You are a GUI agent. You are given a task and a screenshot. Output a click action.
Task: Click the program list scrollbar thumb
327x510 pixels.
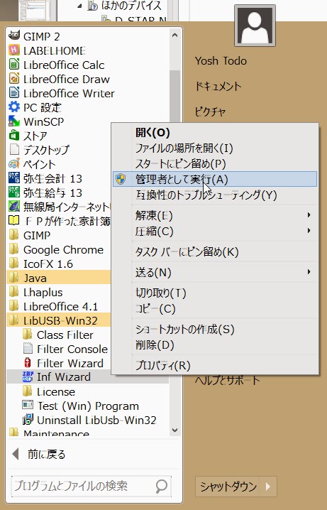[x=174, y=97]
